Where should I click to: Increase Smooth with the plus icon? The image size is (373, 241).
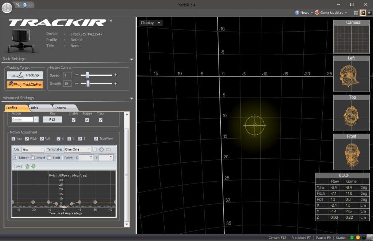coord(116,83)
